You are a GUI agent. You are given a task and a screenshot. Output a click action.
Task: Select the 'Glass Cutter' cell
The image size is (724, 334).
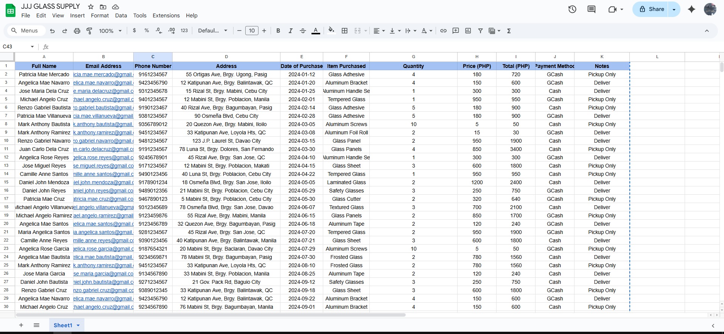pyautogui.click(x=346, y=199)
